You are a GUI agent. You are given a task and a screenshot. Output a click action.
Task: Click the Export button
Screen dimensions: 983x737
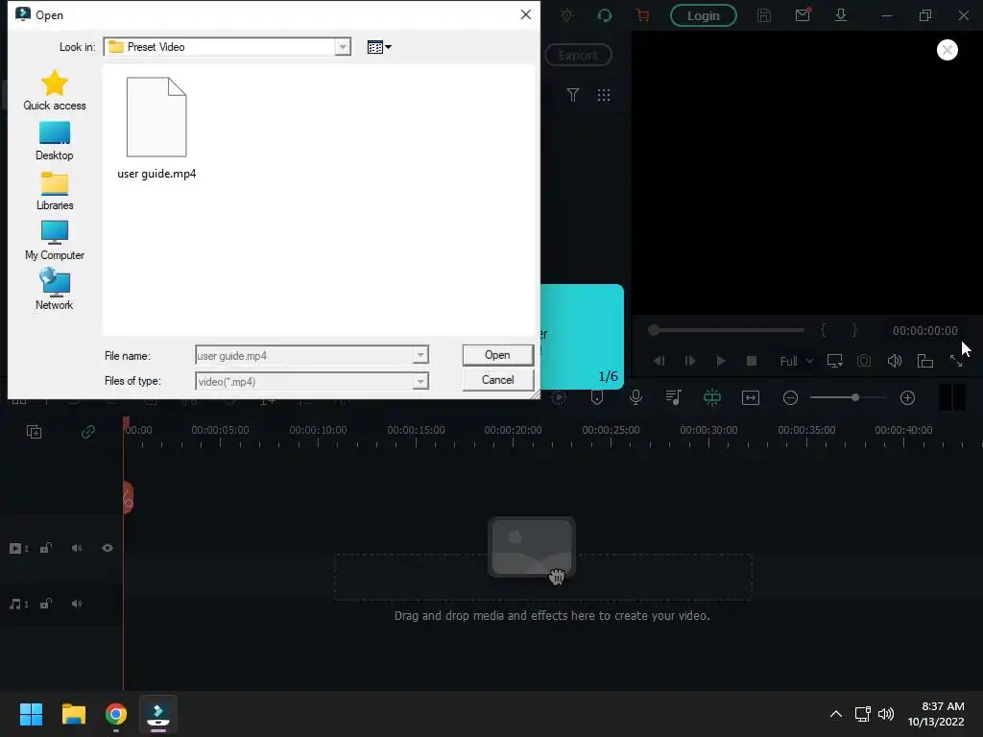tap(578, 55)
